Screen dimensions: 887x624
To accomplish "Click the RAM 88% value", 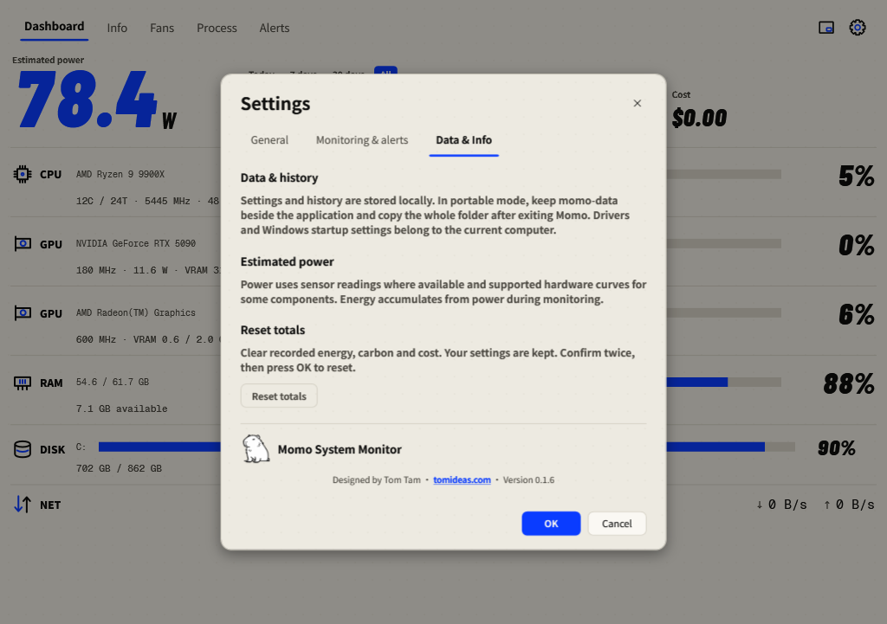I will point(849,383).
